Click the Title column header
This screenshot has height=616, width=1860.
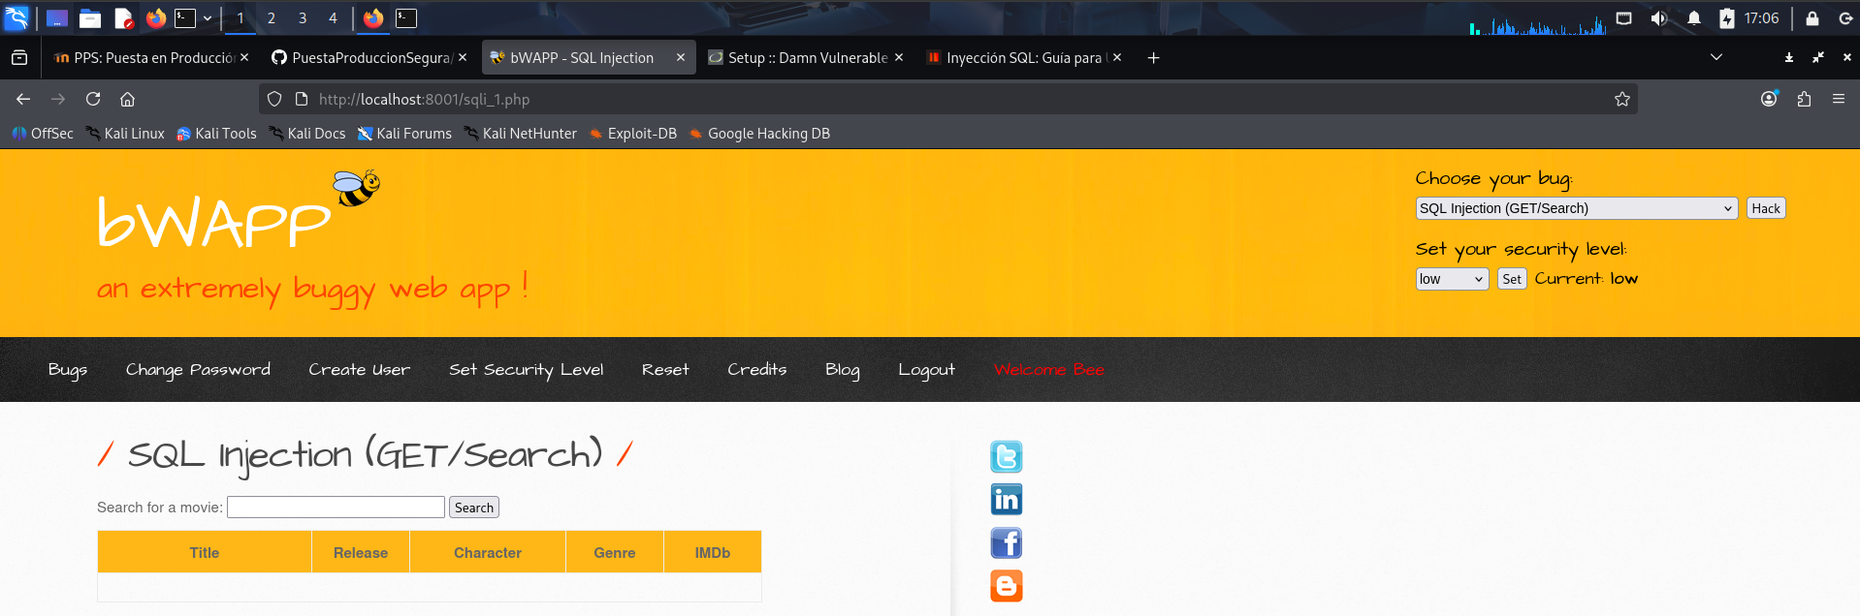(x=205, y=552)
